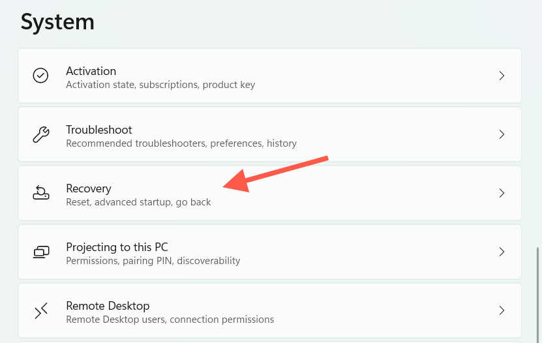
Task: Click "Reset, advanced startup, go back" description
Action: click(138, 202)
